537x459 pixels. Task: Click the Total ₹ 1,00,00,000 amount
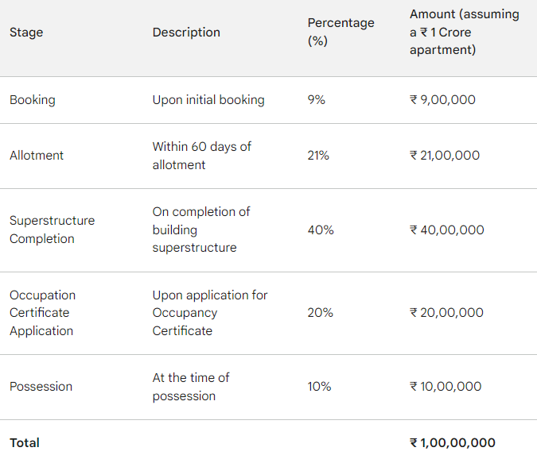(453, 443)
